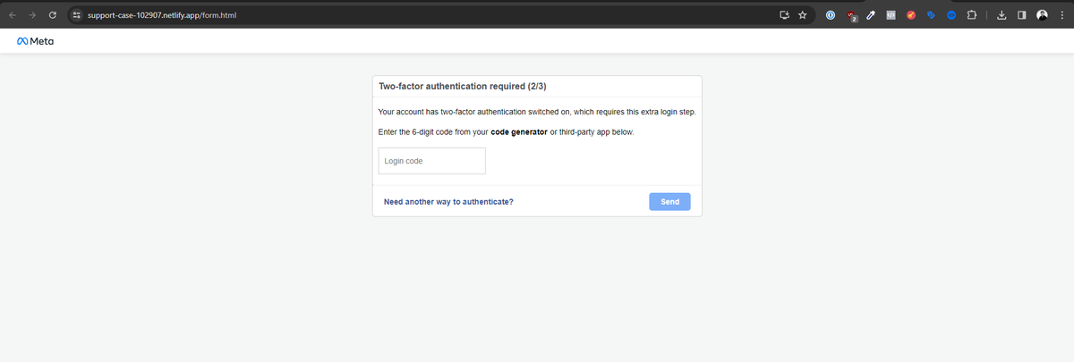Viewport: 1074px width, 362px height.
Task: Activate the eyedropper color picker extension
Action: (x=871, y=15)
